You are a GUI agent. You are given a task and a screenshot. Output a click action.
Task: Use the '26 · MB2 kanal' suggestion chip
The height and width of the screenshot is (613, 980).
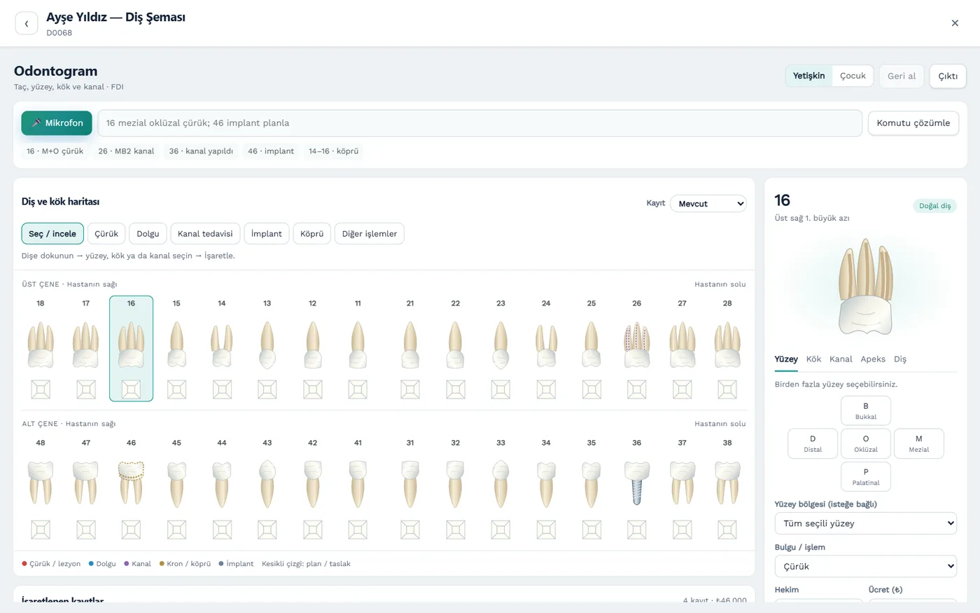click(x=126, y=151)
